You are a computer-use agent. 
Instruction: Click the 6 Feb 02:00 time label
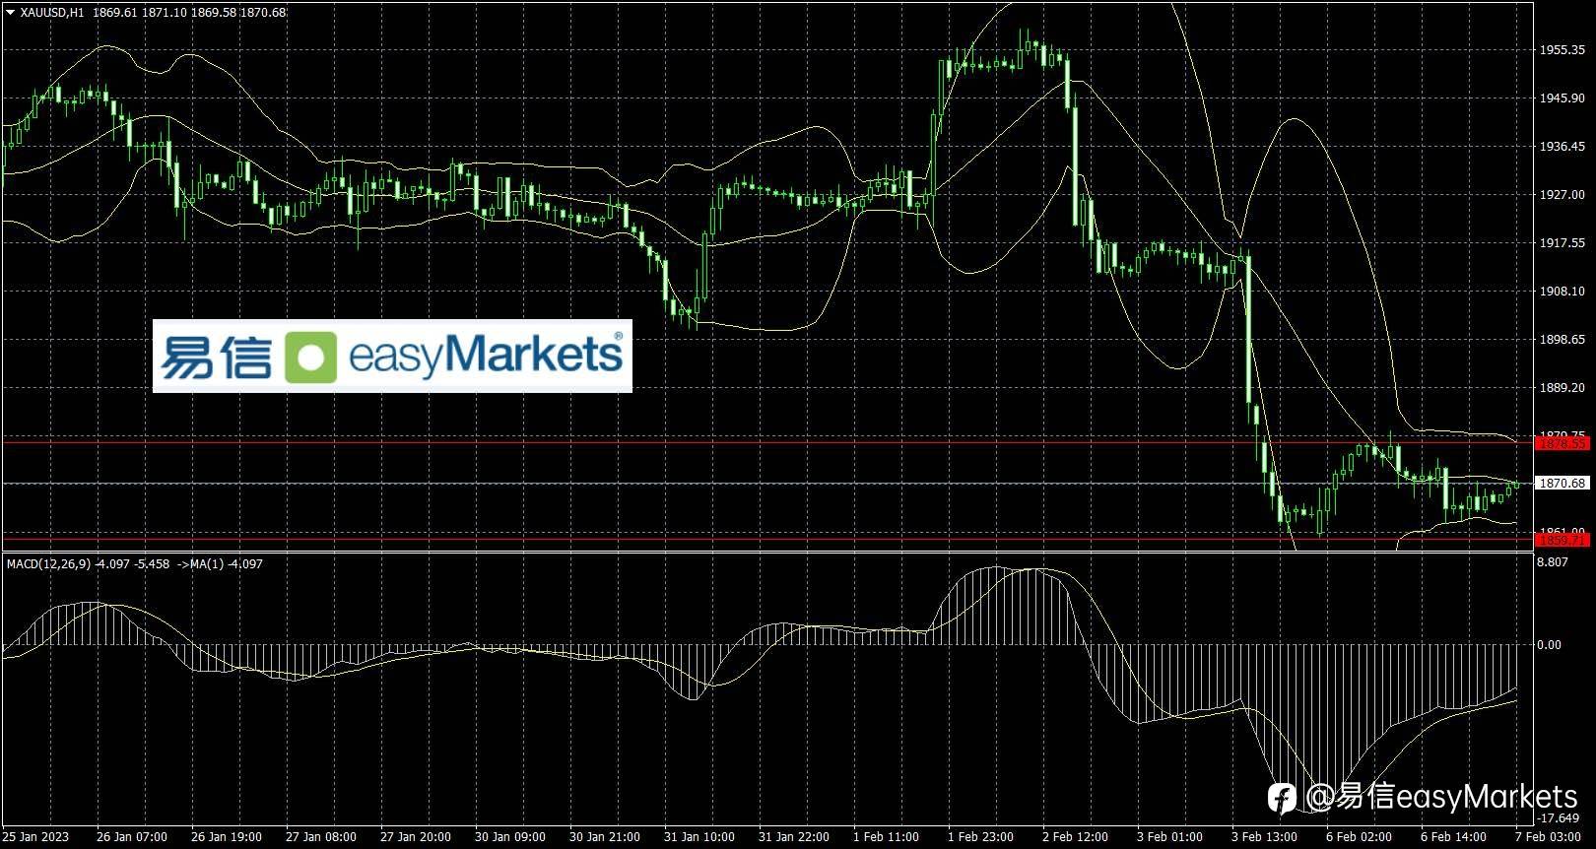(1359, 837)
